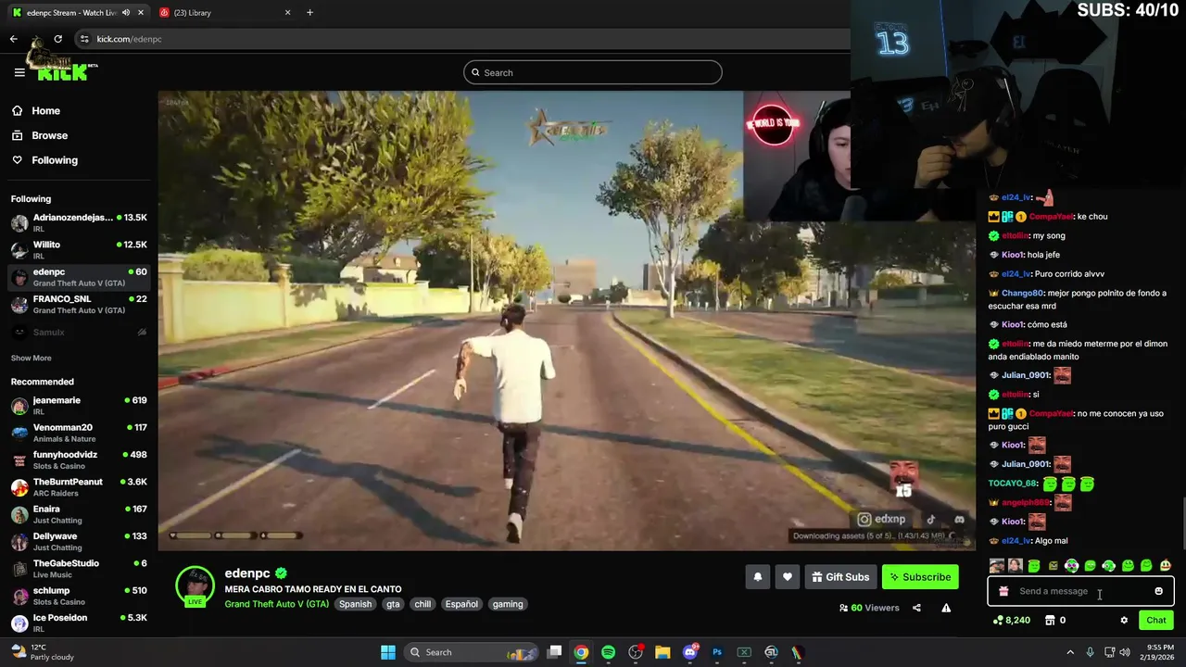Click the Grand Theft Auto V category link
1186x667 pixels.
(x=276, y=604)
